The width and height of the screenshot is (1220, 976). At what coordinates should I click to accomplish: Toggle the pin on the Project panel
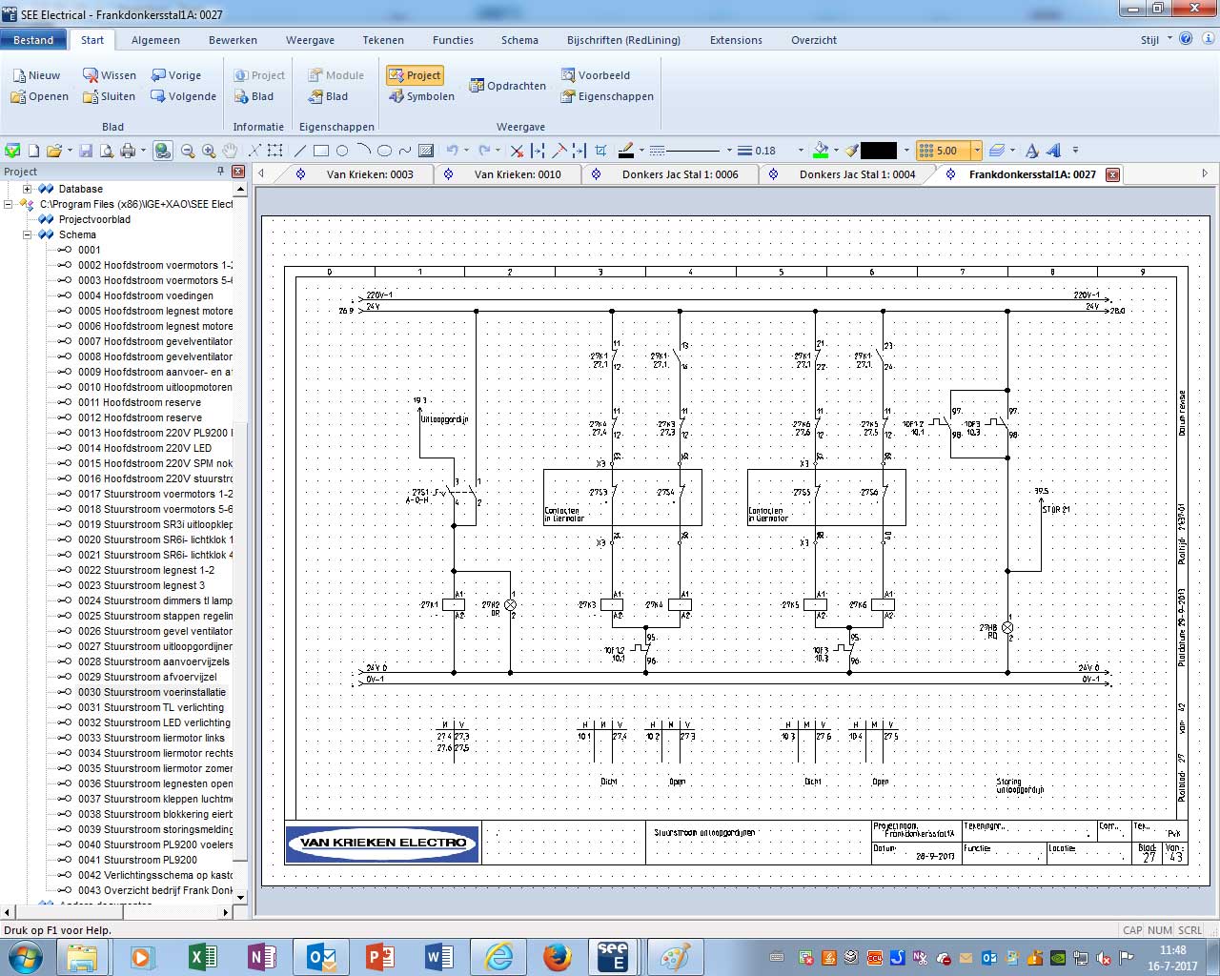pyautogui.click(x=221, y=172)
